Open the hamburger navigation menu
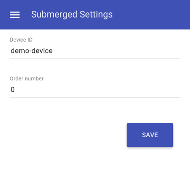 [15, 15]
